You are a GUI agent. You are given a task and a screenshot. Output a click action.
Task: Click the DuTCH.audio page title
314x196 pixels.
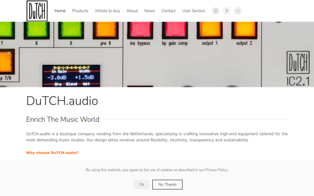click(62, 101)
